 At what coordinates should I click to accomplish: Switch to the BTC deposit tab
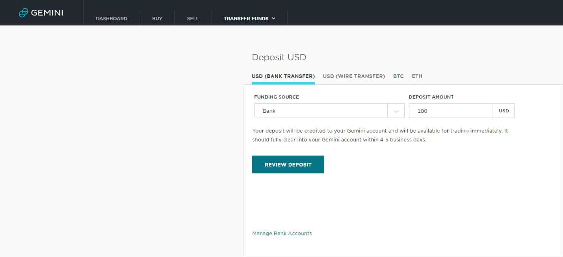coord(398,76)
